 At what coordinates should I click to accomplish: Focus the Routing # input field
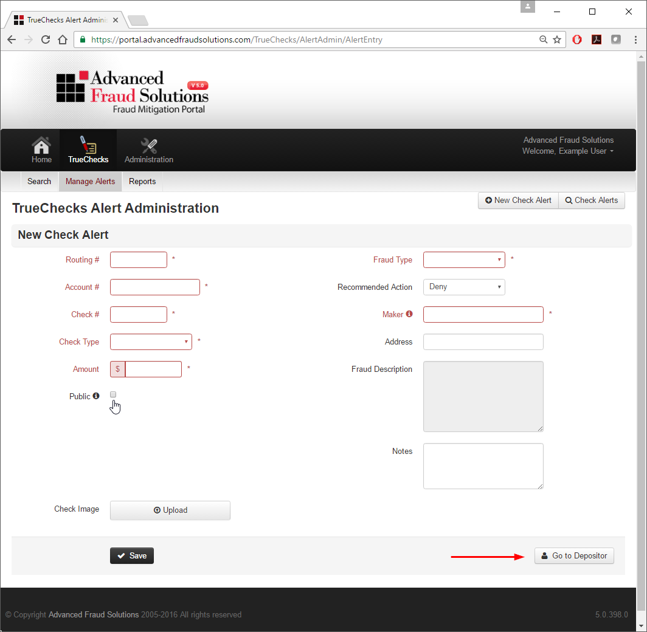(138, 259)
